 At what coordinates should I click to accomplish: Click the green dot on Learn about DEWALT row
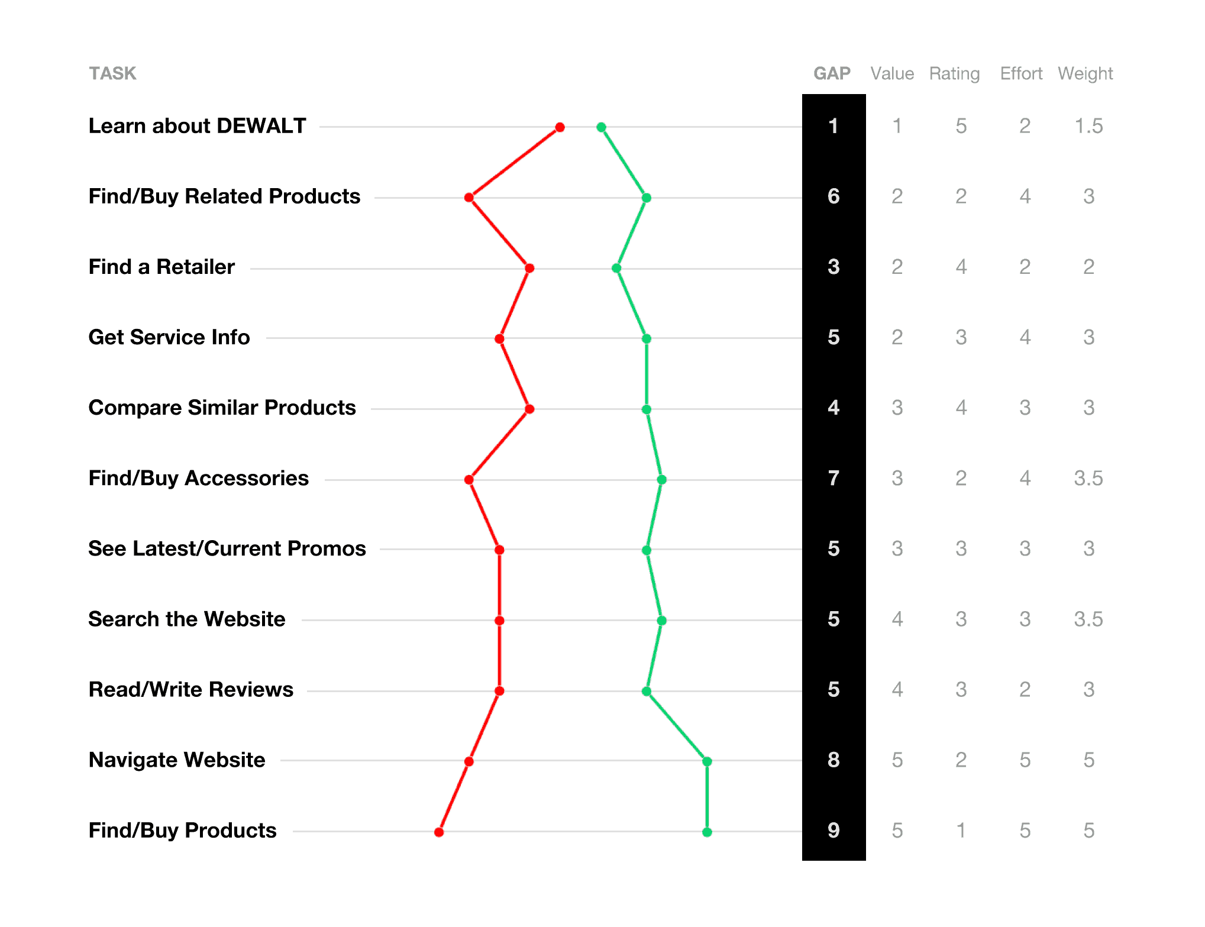(601, 127)
